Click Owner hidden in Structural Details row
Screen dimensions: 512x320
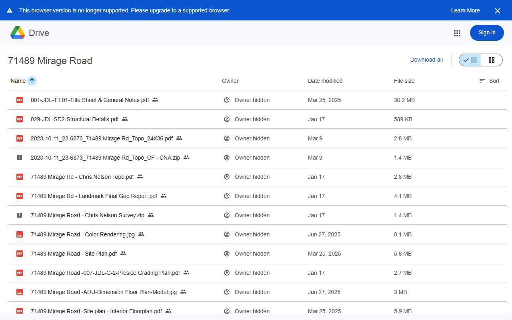(252, 119)
